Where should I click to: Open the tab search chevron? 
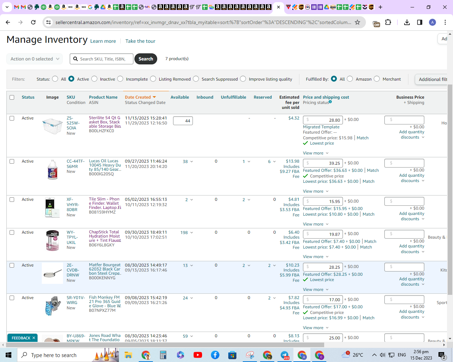click(x=7, y=7)
